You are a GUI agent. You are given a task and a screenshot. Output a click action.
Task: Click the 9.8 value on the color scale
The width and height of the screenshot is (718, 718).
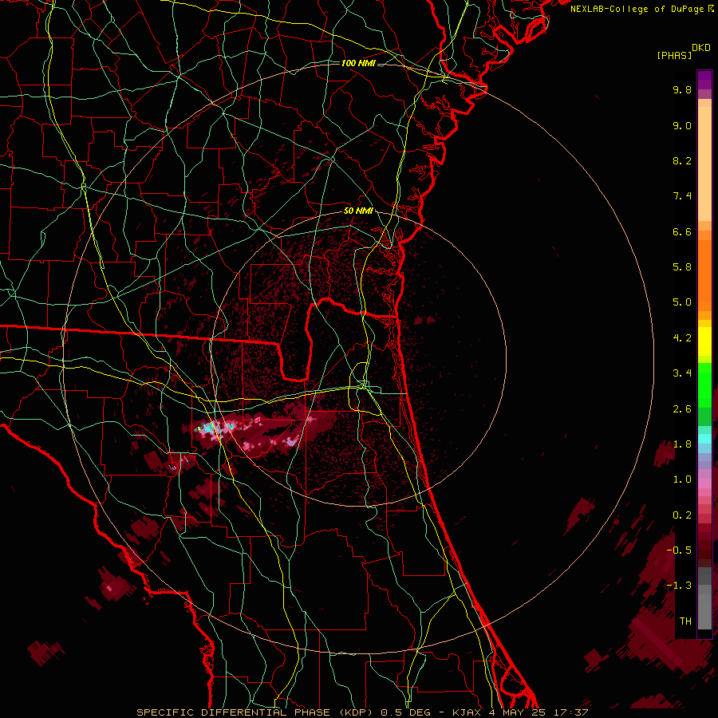coord(682,89)
